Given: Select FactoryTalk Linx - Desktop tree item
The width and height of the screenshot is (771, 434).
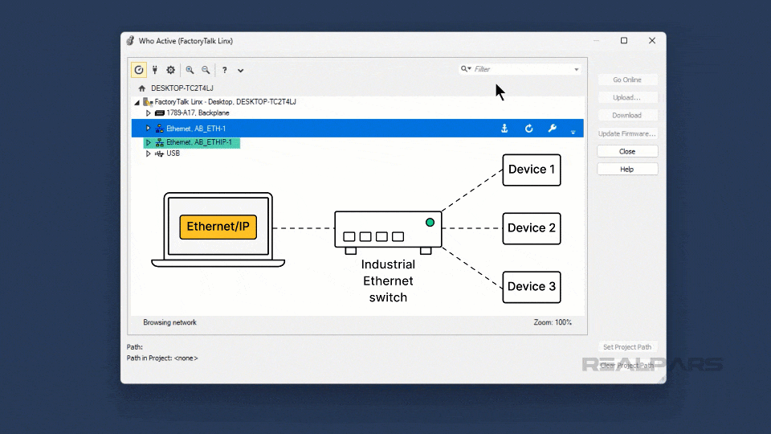Looking at the screenshot, I should click(225, 102).
